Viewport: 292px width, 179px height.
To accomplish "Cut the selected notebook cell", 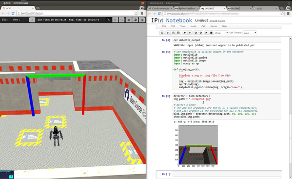I will pyautogui.click(x=168, y=33).
